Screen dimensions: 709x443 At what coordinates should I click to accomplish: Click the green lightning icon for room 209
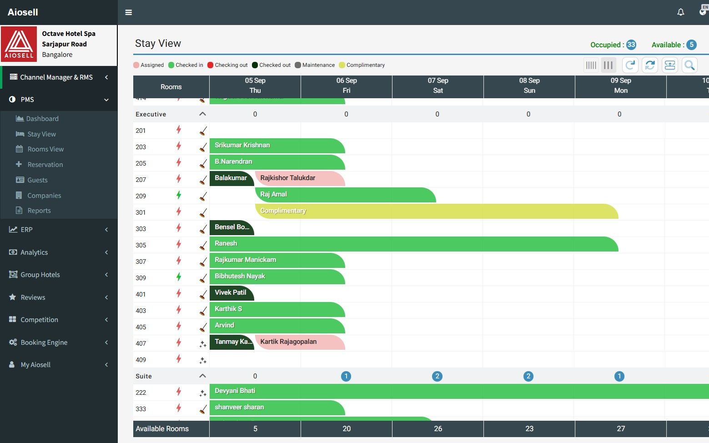(179, 196)
